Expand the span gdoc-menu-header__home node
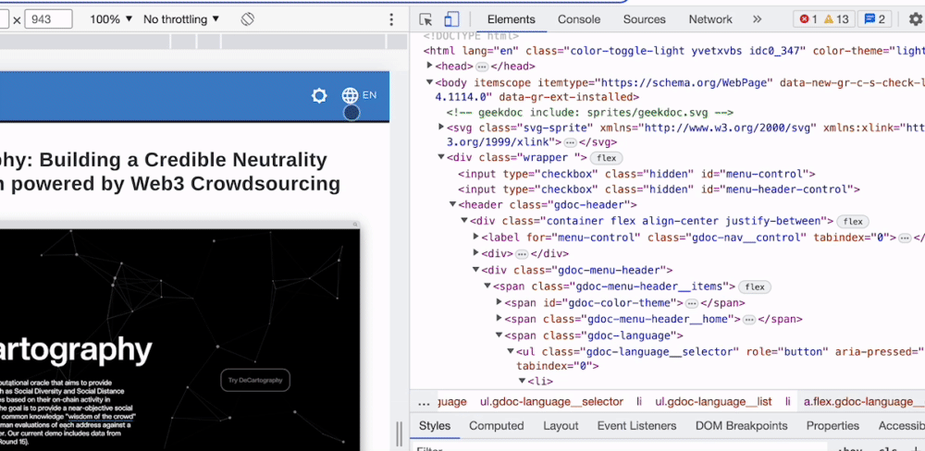This screenshot has width=925, height=451. (499, 319)
